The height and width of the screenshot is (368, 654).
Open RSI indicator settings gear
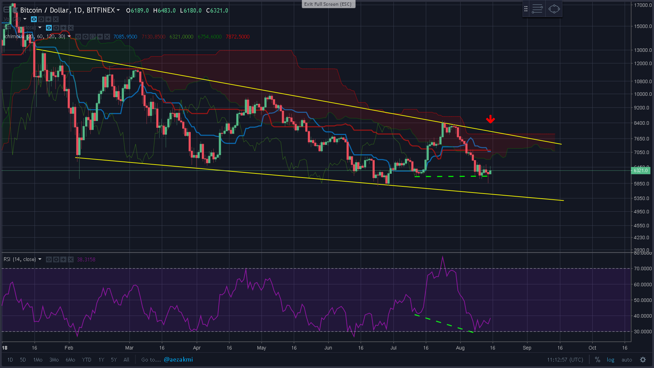pos(56,260)
